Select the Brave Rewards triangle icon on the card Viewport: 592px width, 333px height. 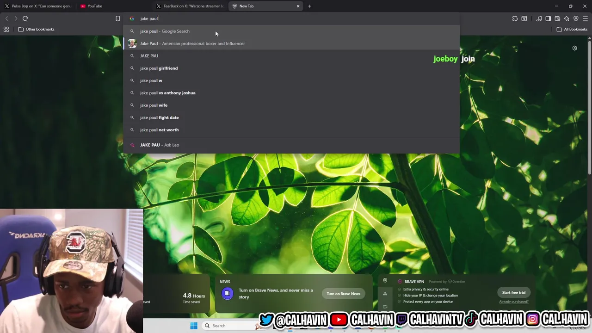[x=385, y=294]
